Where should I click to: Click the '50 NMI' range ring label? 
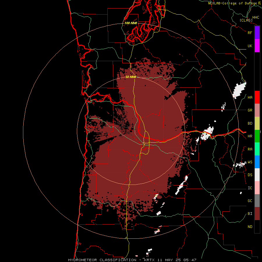tap(131, 77)
